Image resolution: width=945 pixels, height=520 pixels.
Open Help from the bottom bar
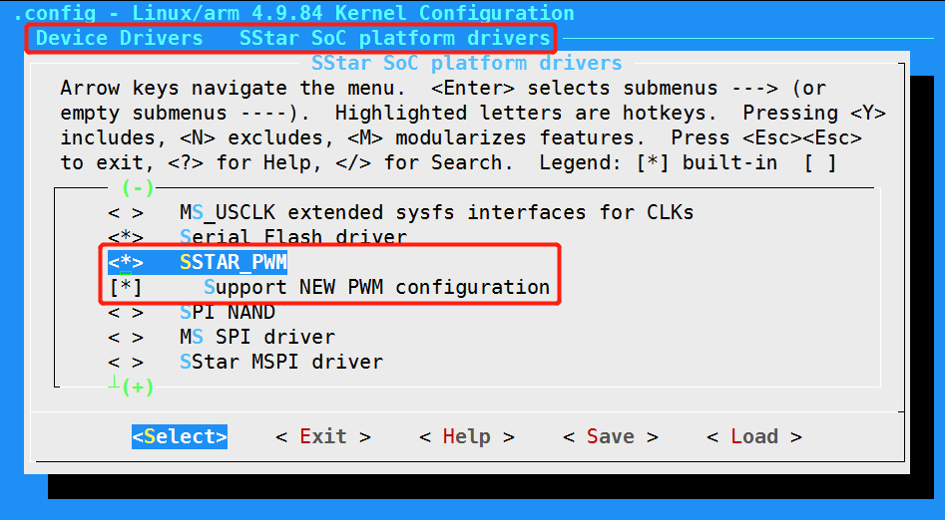point(466,437)
